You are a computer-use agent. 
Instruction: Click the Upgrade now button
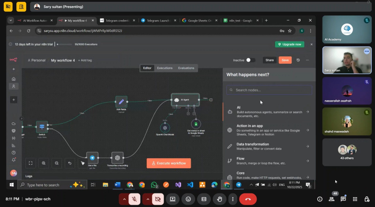[289, 44]
